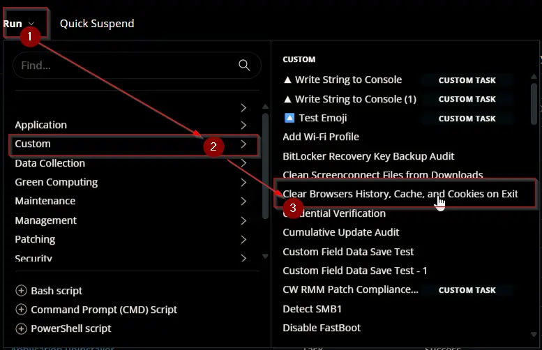542x350 pixels.
Task: Click triangle icon of Write String to Console
Action: (287, 79)
